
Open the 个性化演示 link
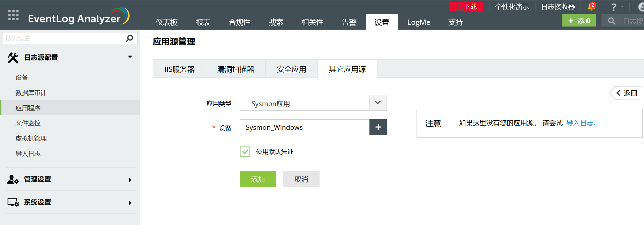[512, 7]
